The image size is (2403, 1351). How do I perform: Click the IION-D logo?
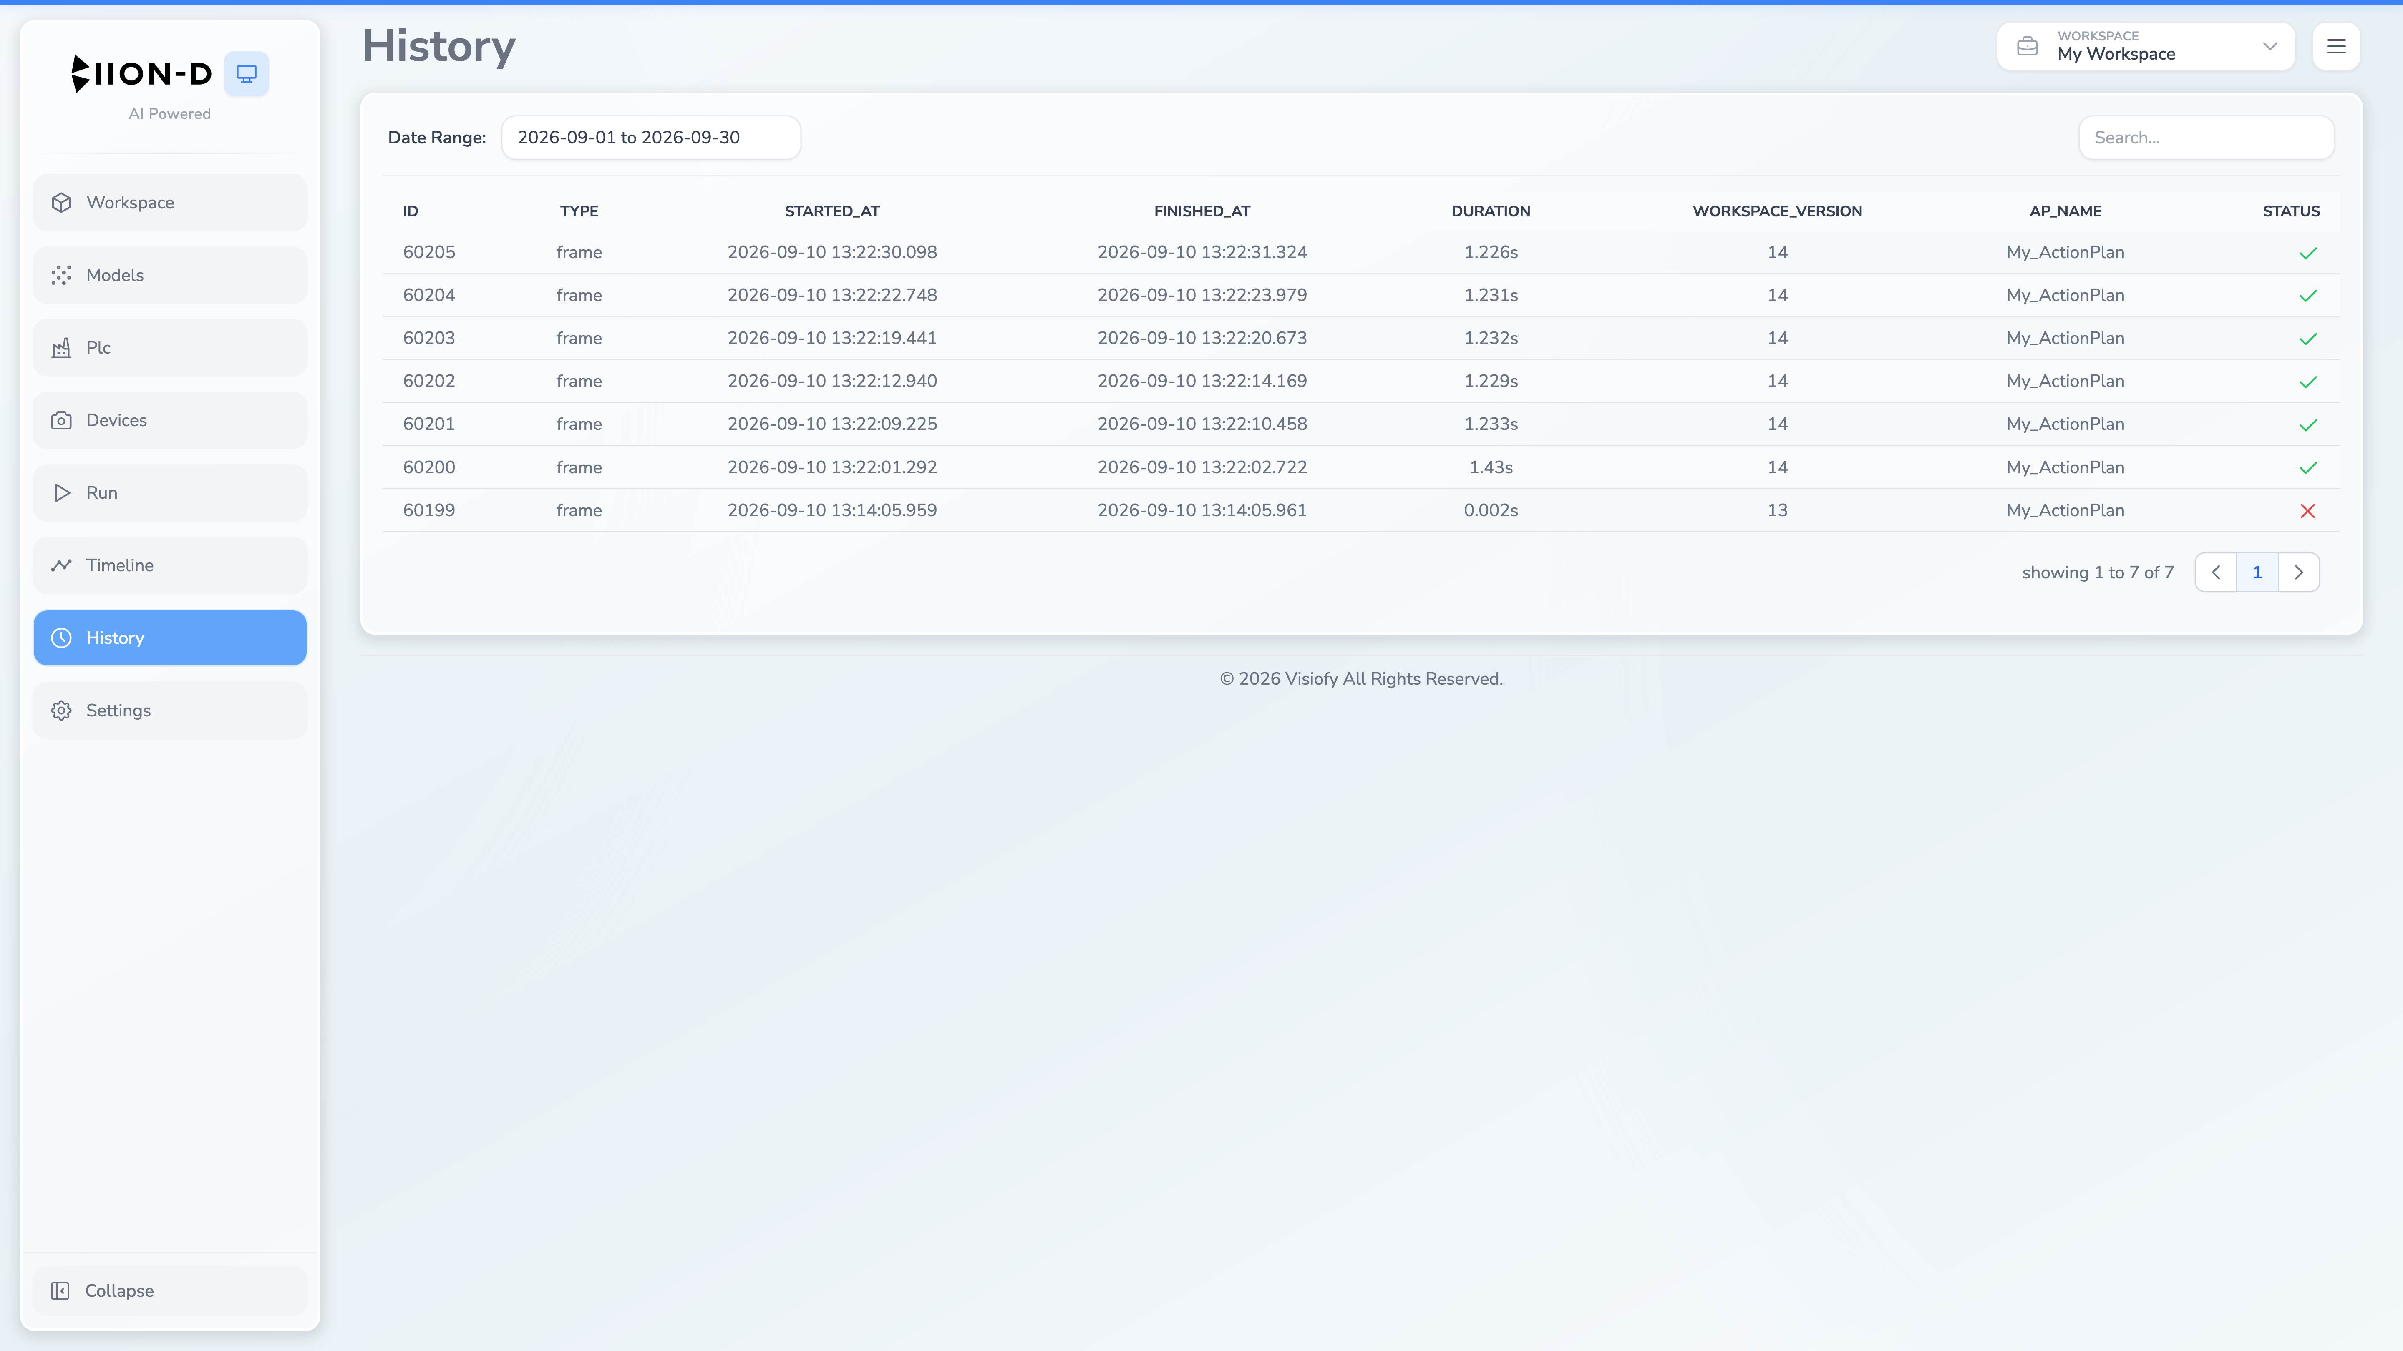coord(142,74)
